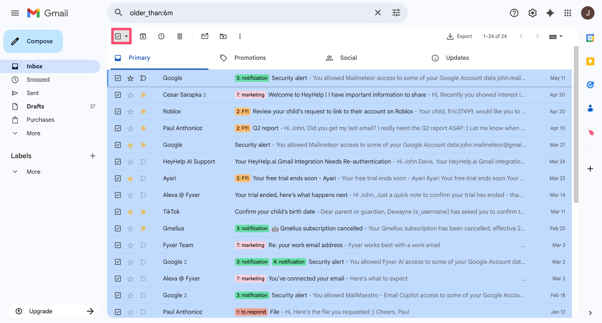Viewport: 602px width, 323px height.
Task: Click the Gmail logo
Action: 47,13
